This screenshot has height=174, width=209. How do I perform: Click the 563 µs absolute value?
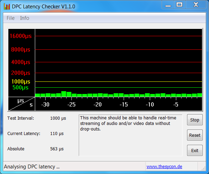click(x=57, y=149)
